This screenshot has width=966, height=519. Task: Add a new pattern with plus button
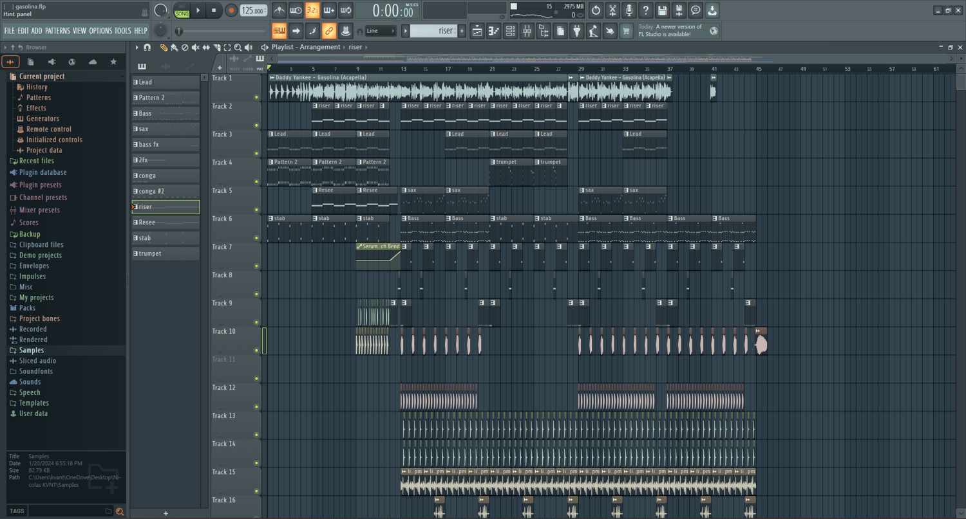[462, 31]
